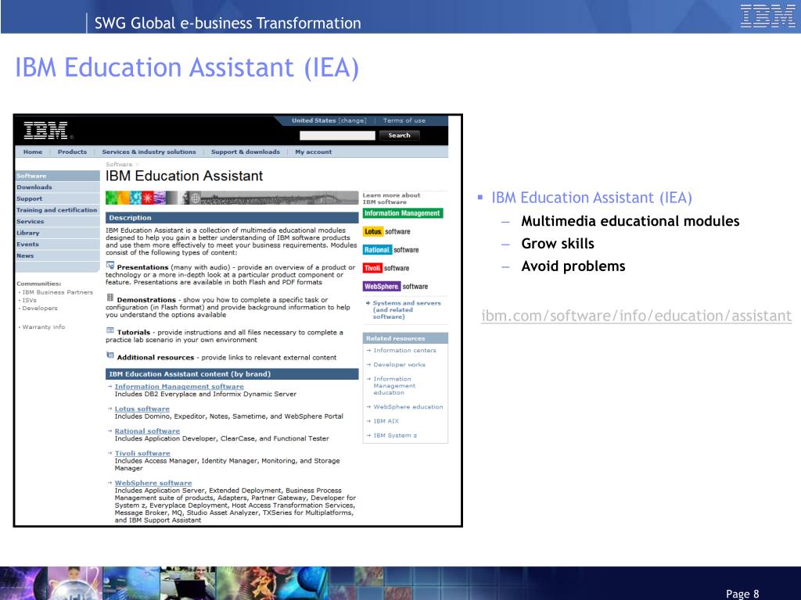Click the Presentations icon in the description

pyautogui.click(x=110, y=266)
